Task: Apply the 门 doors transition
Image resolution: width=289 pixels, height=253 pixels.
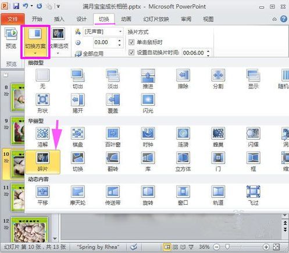Action: [x=218, y=162]
